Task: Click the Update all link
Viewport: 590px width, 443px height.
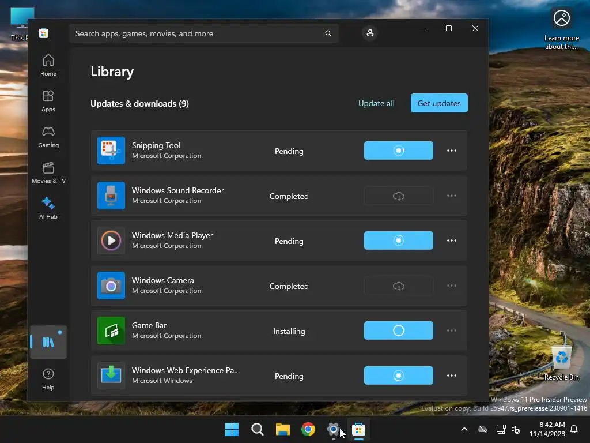Action: point(376,103)
